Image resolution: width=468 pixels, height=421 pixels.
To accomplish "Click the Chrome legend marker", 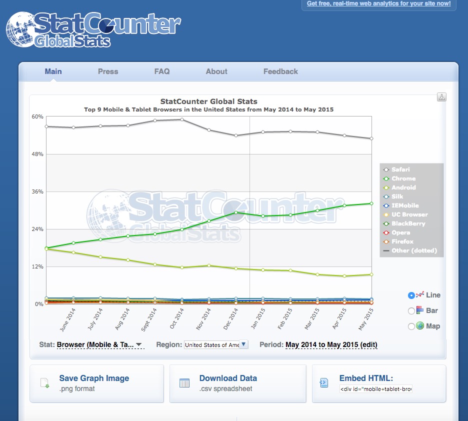I will coord(386,178).
